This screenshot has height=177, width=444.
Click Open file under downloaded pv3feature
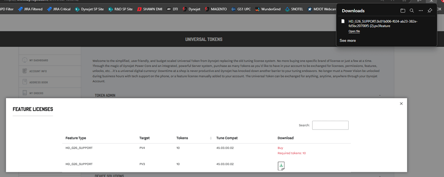click(354, 31)
